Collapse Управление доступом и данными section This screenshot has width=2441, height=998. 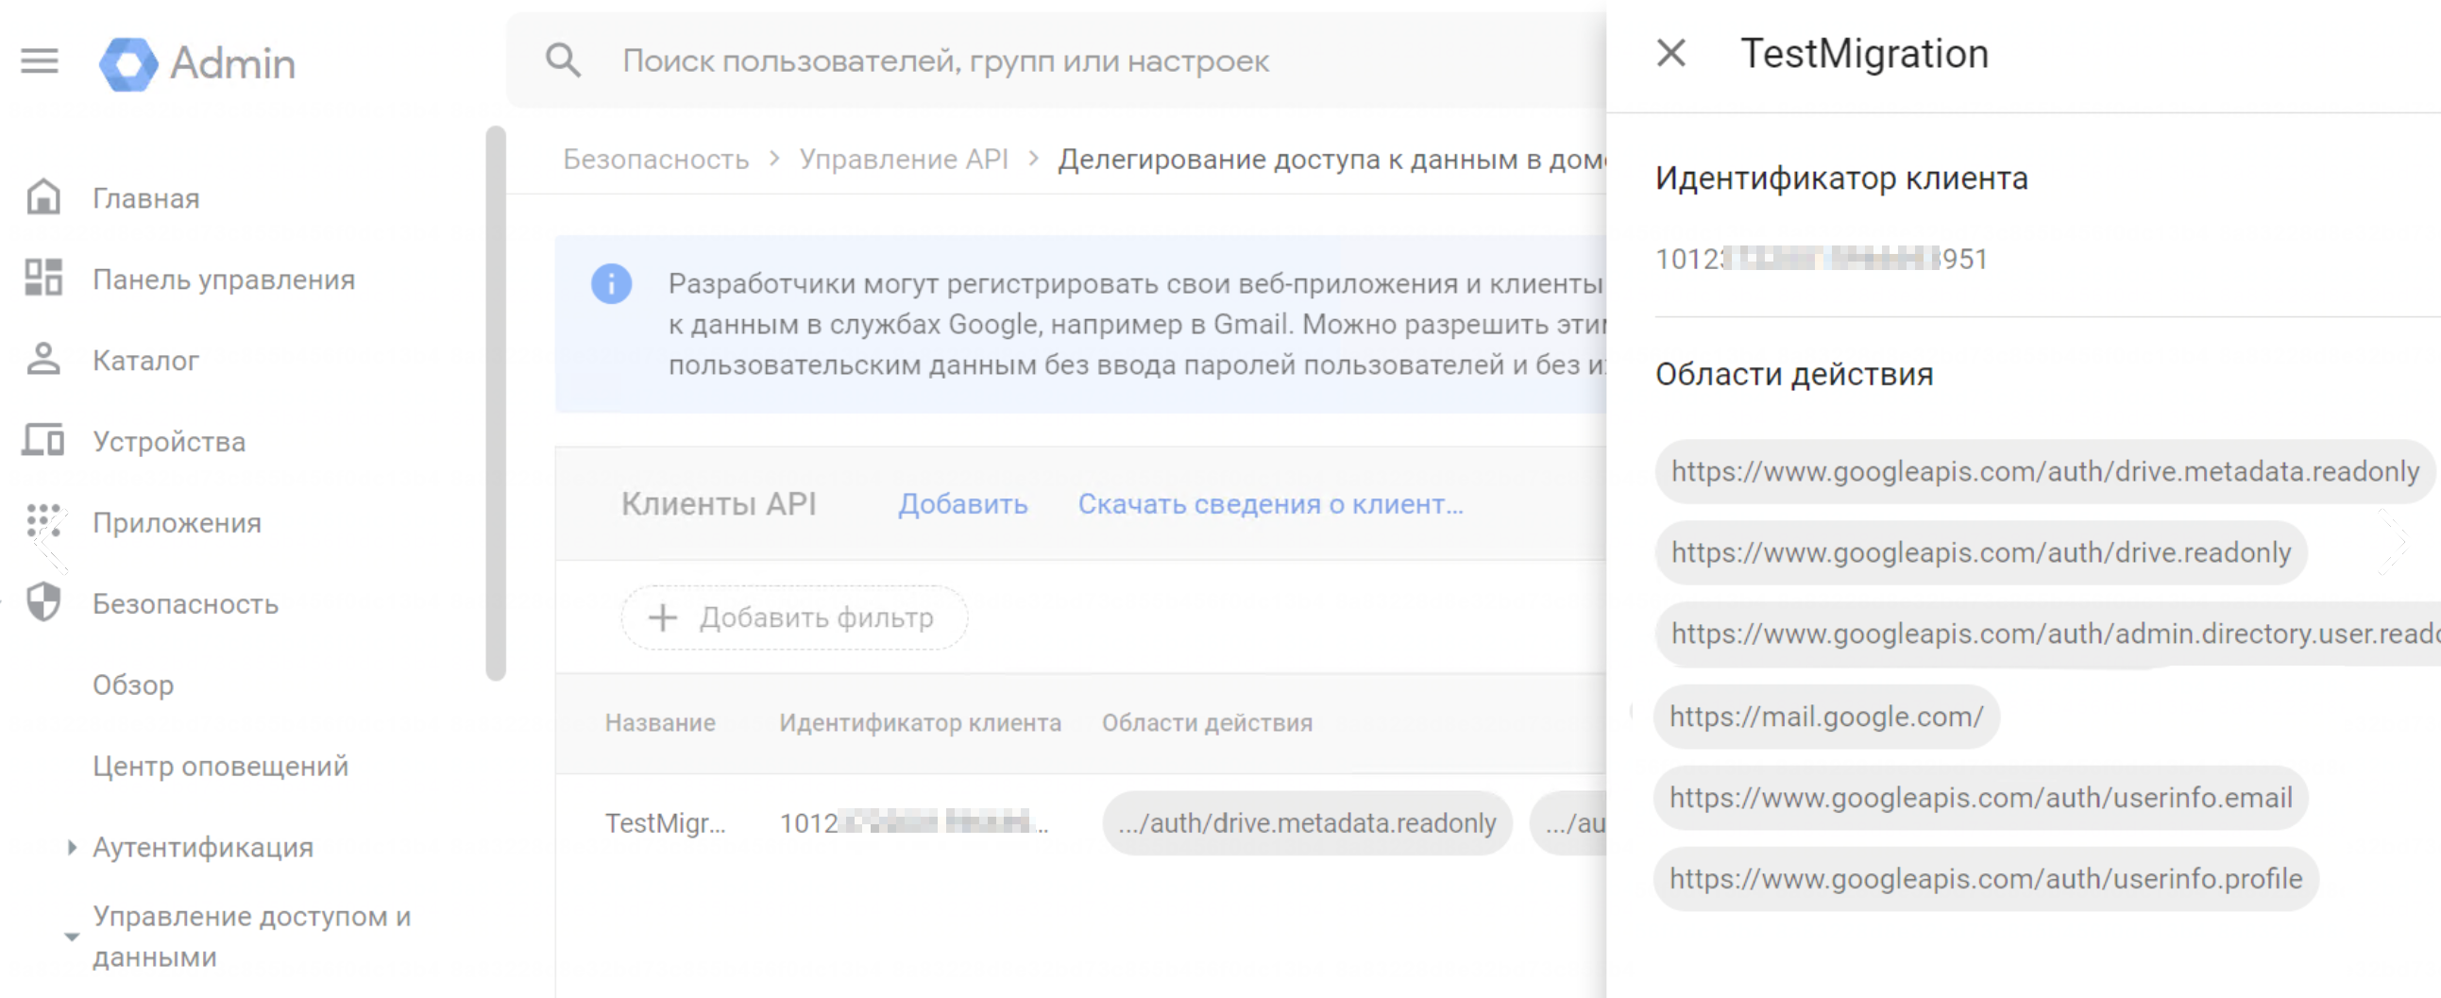click(72, 937)
